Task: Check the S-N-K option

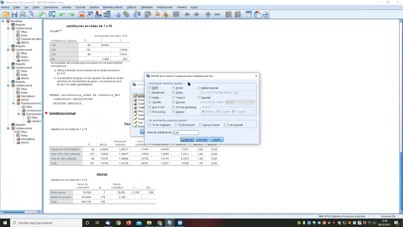Action: pos(173,88)
